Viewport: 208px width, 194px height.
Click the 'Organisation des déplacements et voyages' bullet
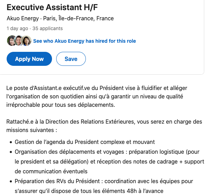tap(110, 161)
